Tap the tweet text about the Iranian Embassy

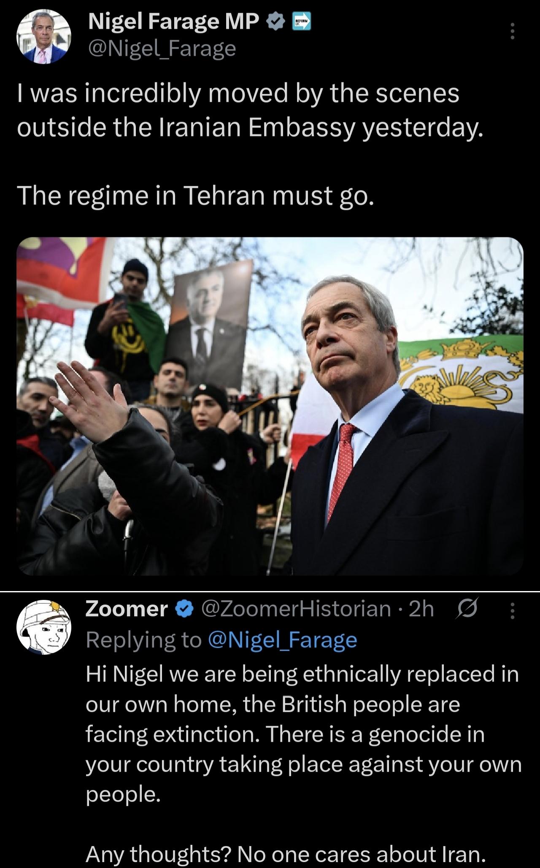click(250, 111)
